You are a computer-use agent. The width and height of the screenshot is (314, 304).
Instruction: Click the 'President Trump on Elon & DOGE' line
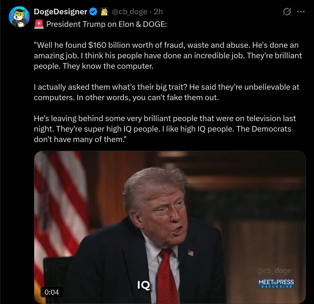[107, 24]
